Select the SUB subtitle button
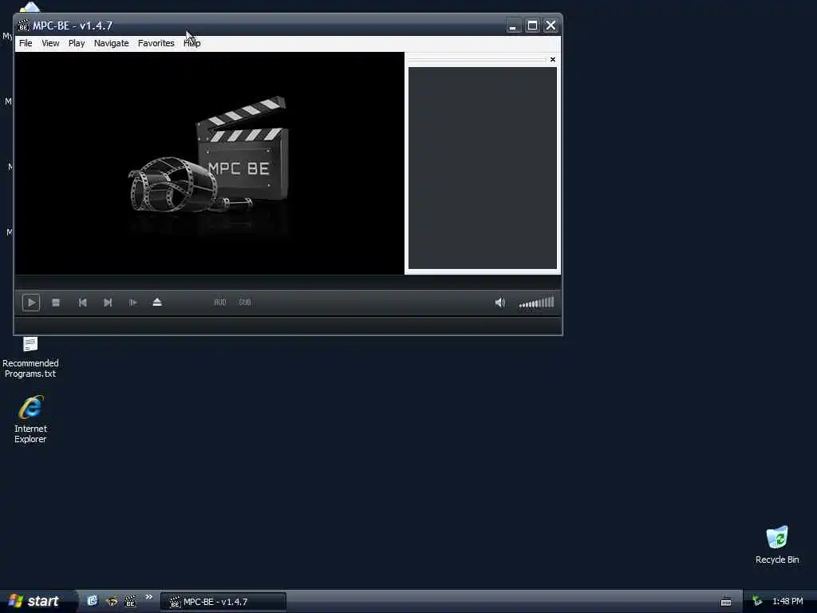Screen dimensions: 817x613 point(245,303)
